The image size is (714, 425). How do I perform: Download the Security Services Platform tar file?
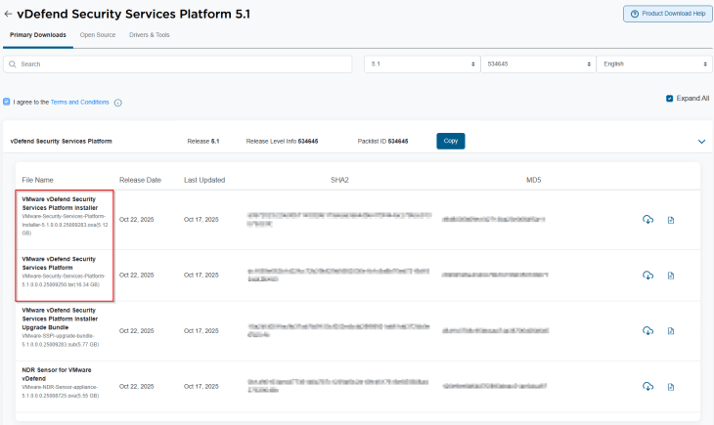click(647, 276)
